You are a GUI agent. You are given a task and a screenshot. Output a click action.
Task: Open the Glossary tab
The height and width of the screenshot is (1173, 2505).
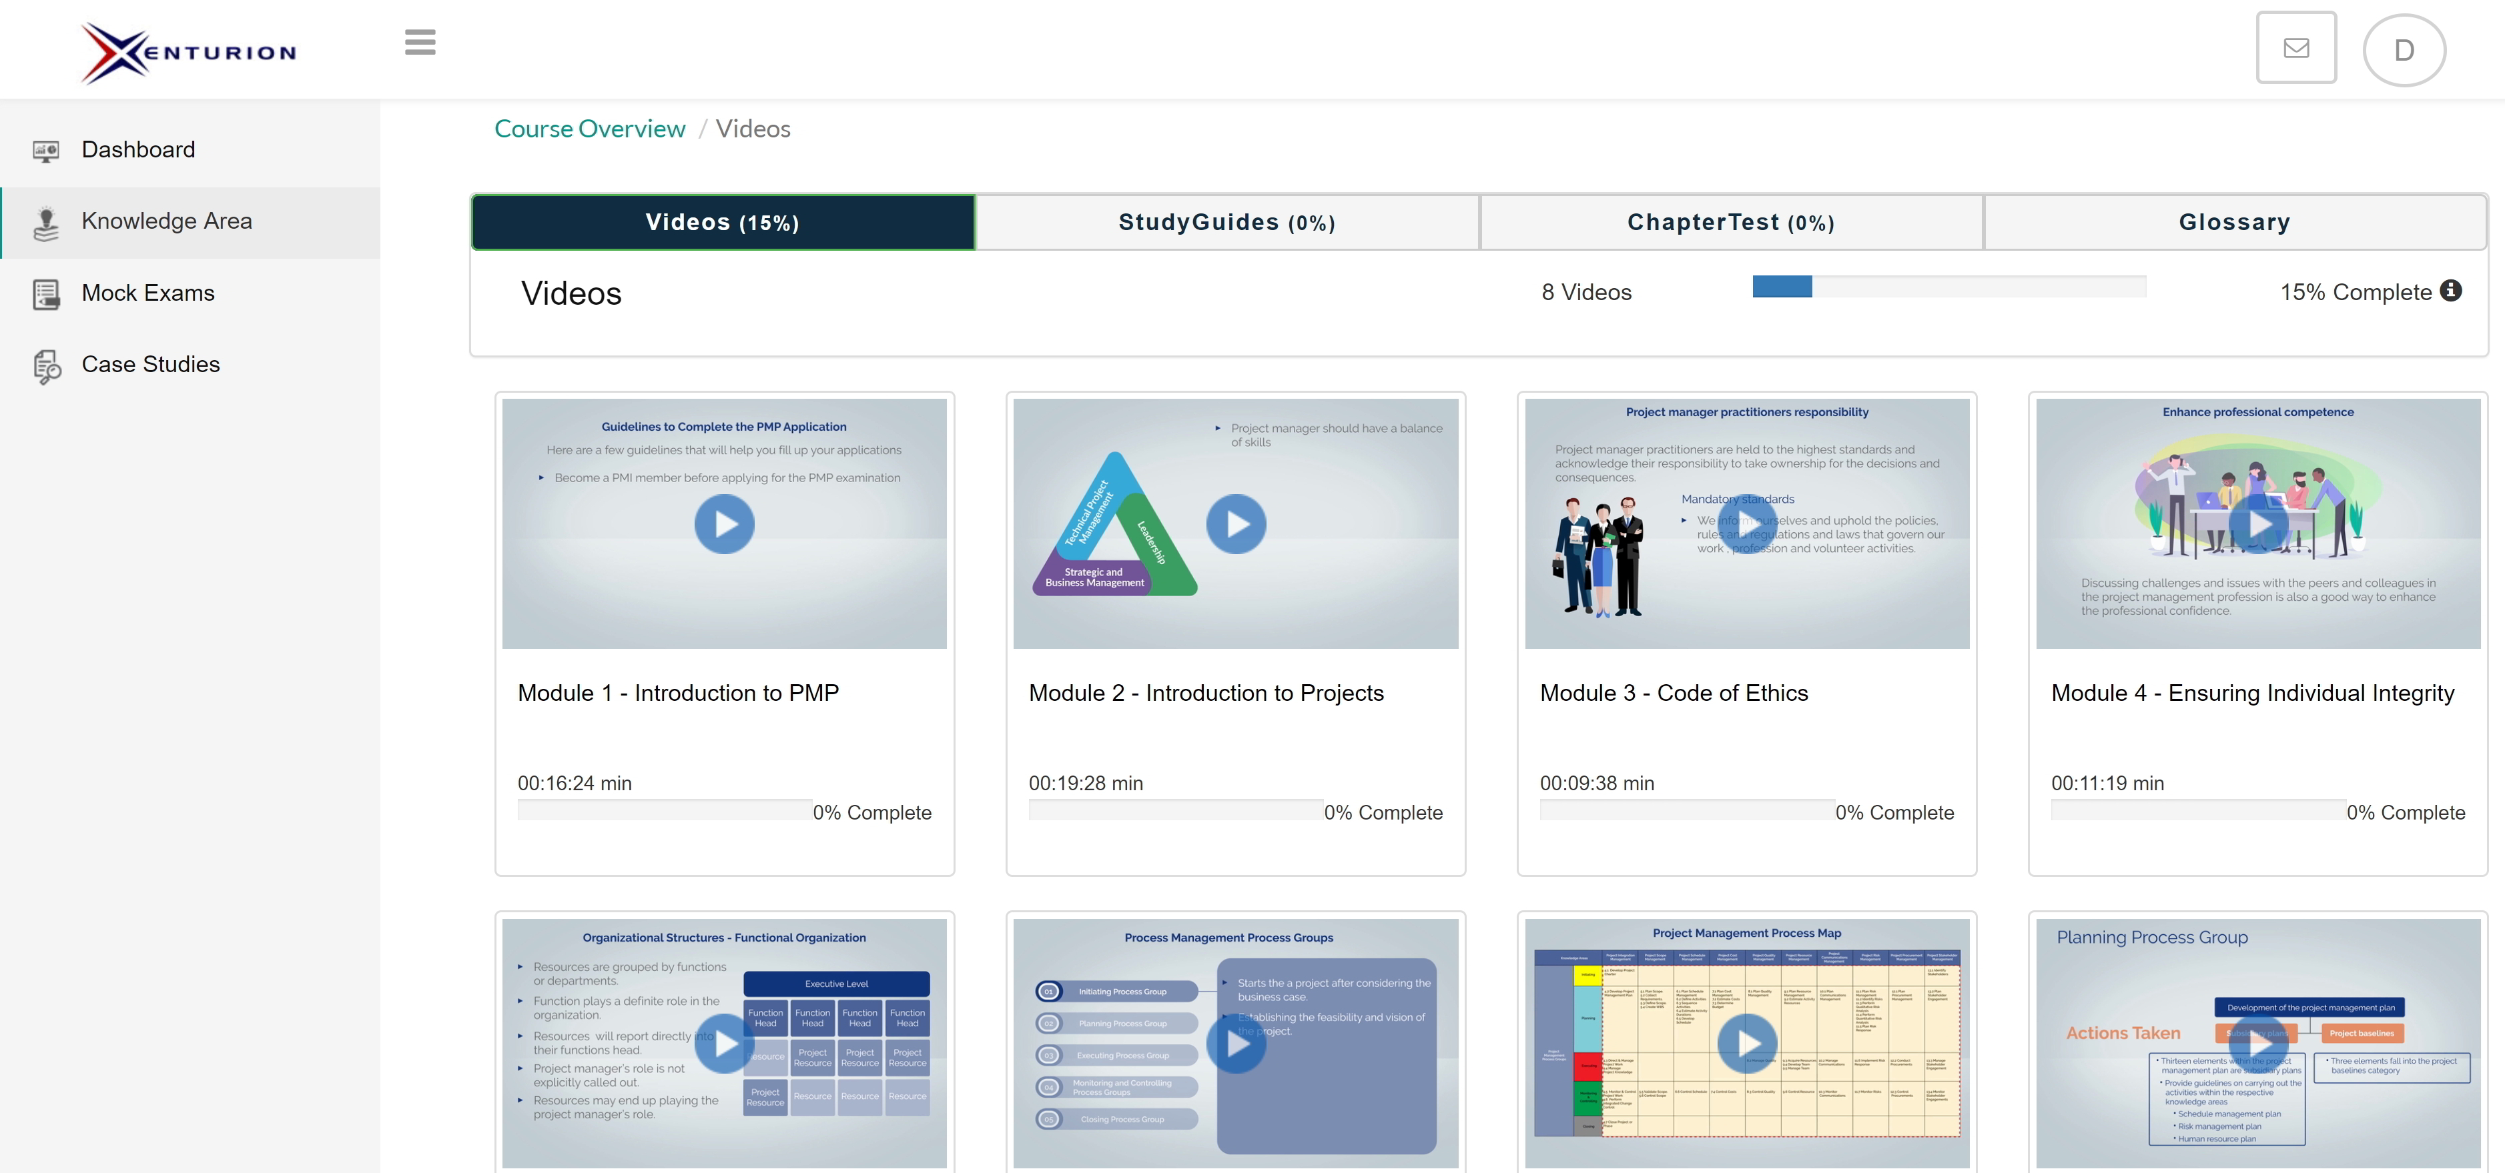point(2233,223)
